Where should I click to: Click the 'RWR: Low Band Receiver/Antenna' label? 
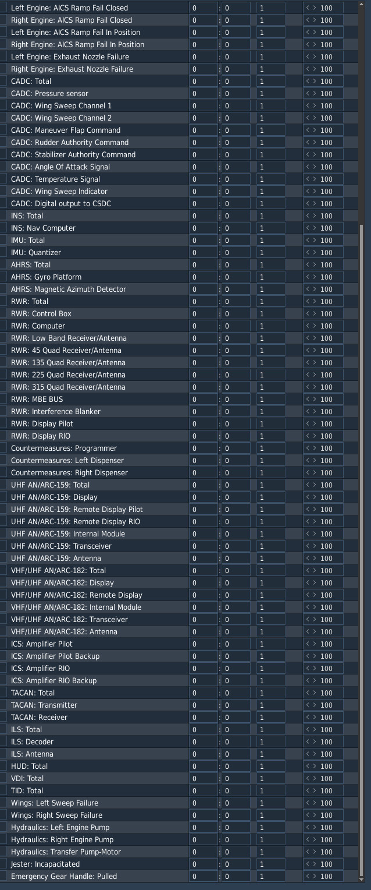coord(69,338)
